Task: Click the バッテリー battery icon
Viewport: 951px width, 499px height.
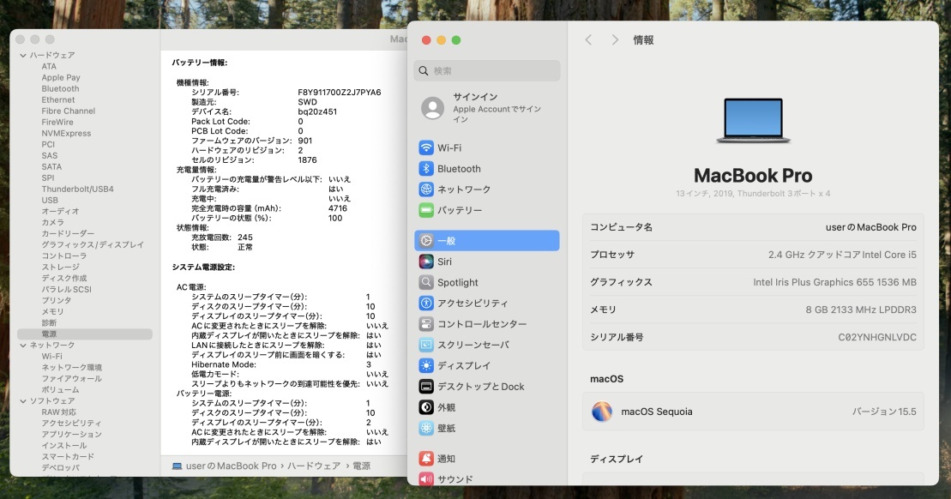Action: coord(426,210)
